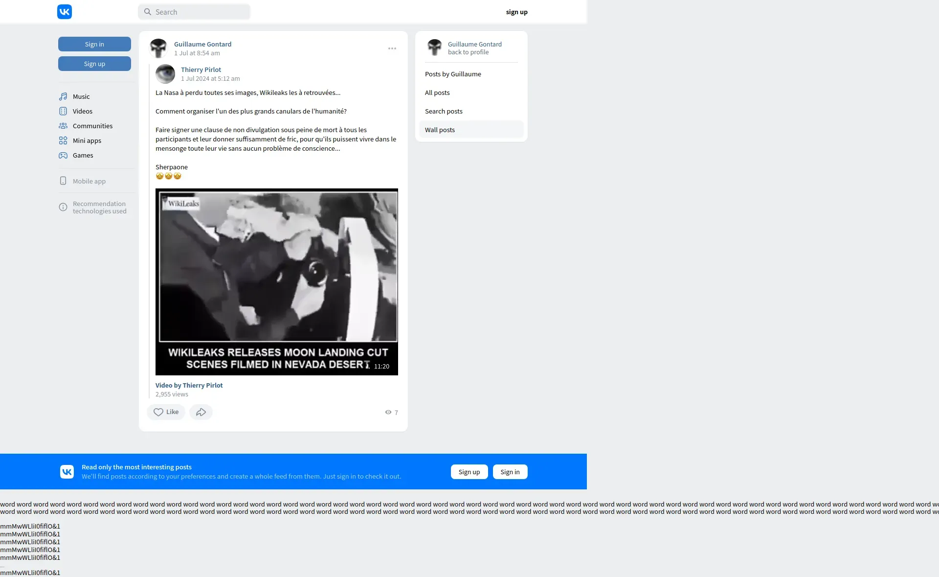This screenshot has width=939, height=577.
Task: Click the VK logo in header
Action: pyautogui.click(x=65, y=12)
